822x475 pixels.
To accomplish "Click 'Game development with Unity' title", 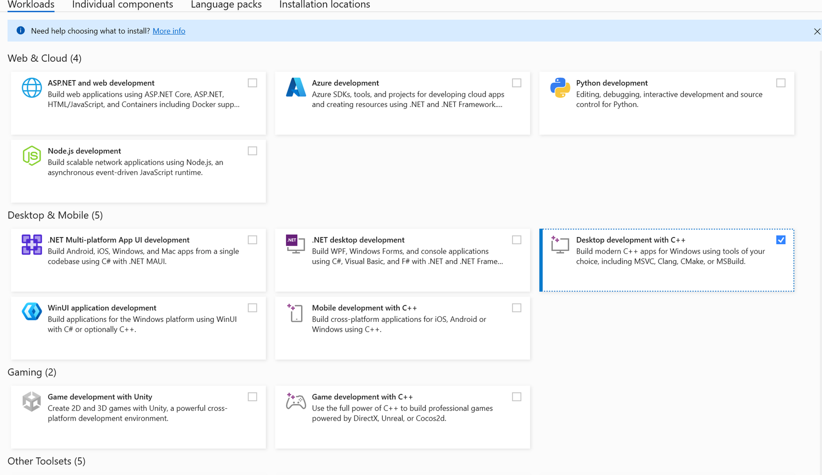I will click(x=100, y=396).
